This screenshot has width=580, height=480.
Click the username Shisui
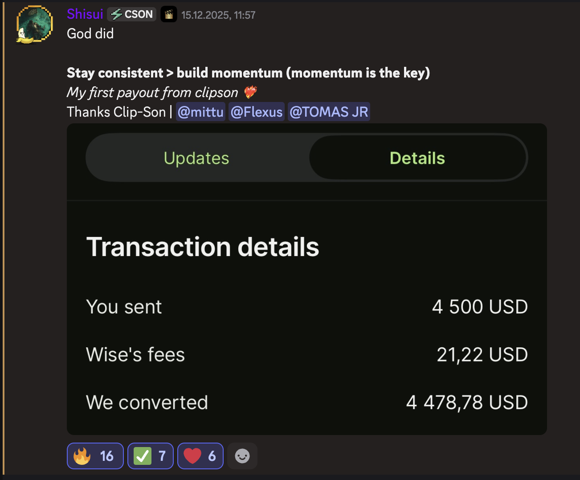pos(85,14)
